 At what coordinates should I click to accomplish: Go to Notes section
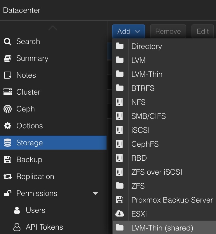pyautogui.click(x=53, y=75)
